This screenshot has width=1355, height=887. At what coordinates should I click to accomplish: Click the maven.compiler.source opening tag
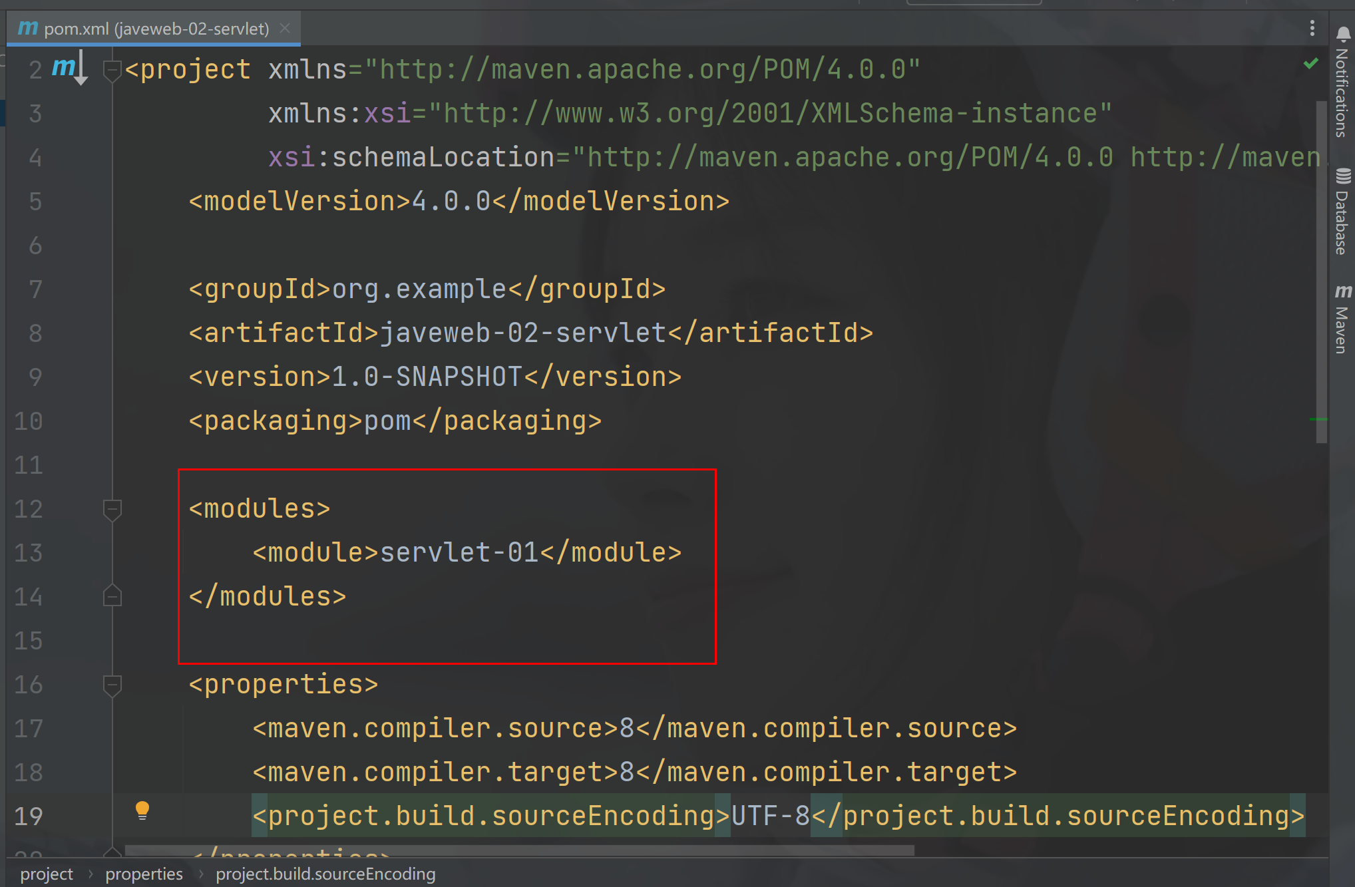436,728
